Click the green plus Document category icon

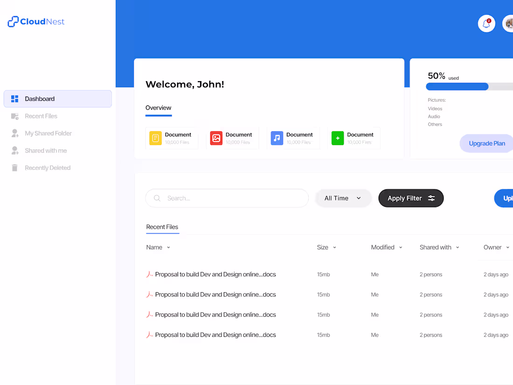coord(337,138)
